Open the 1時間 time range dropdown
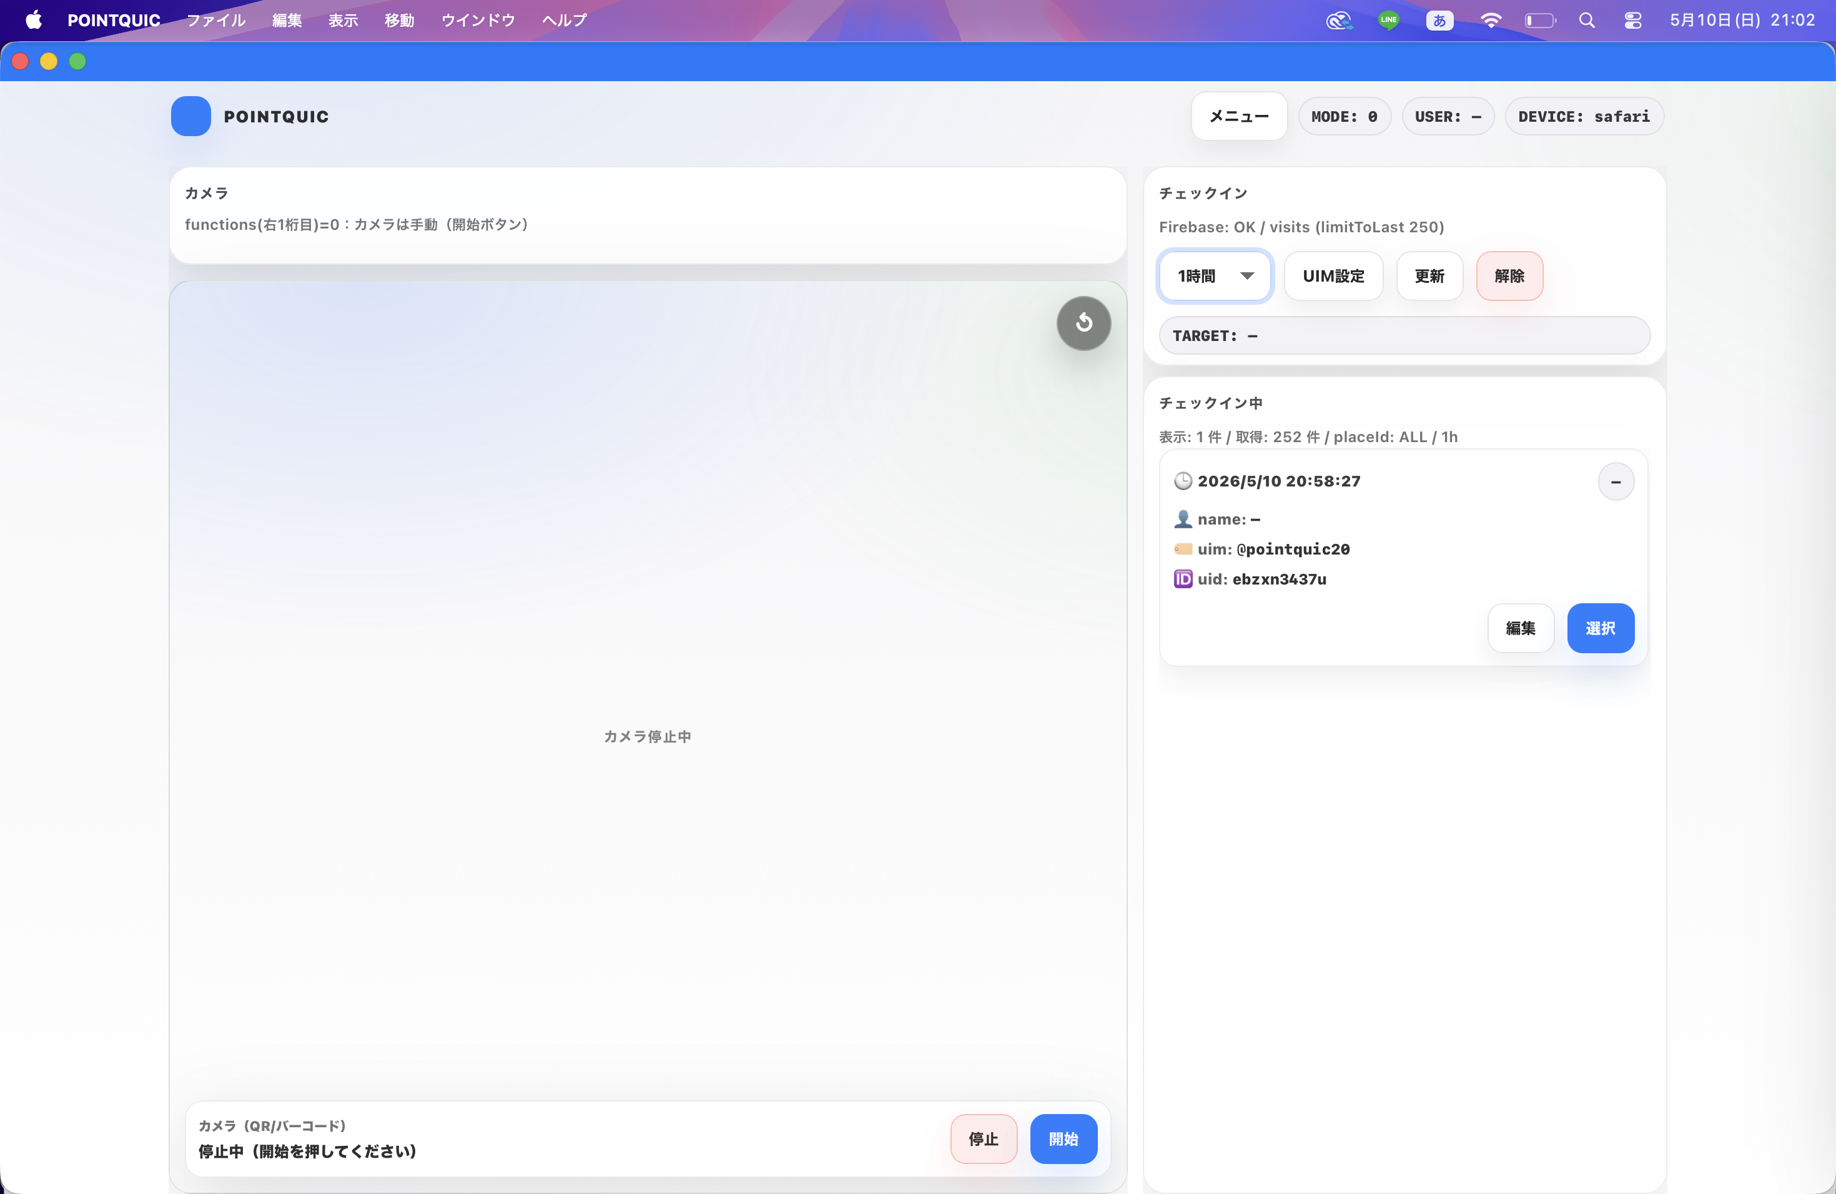This screenshot has width=1836, height=1194. tap(1215, 276)
